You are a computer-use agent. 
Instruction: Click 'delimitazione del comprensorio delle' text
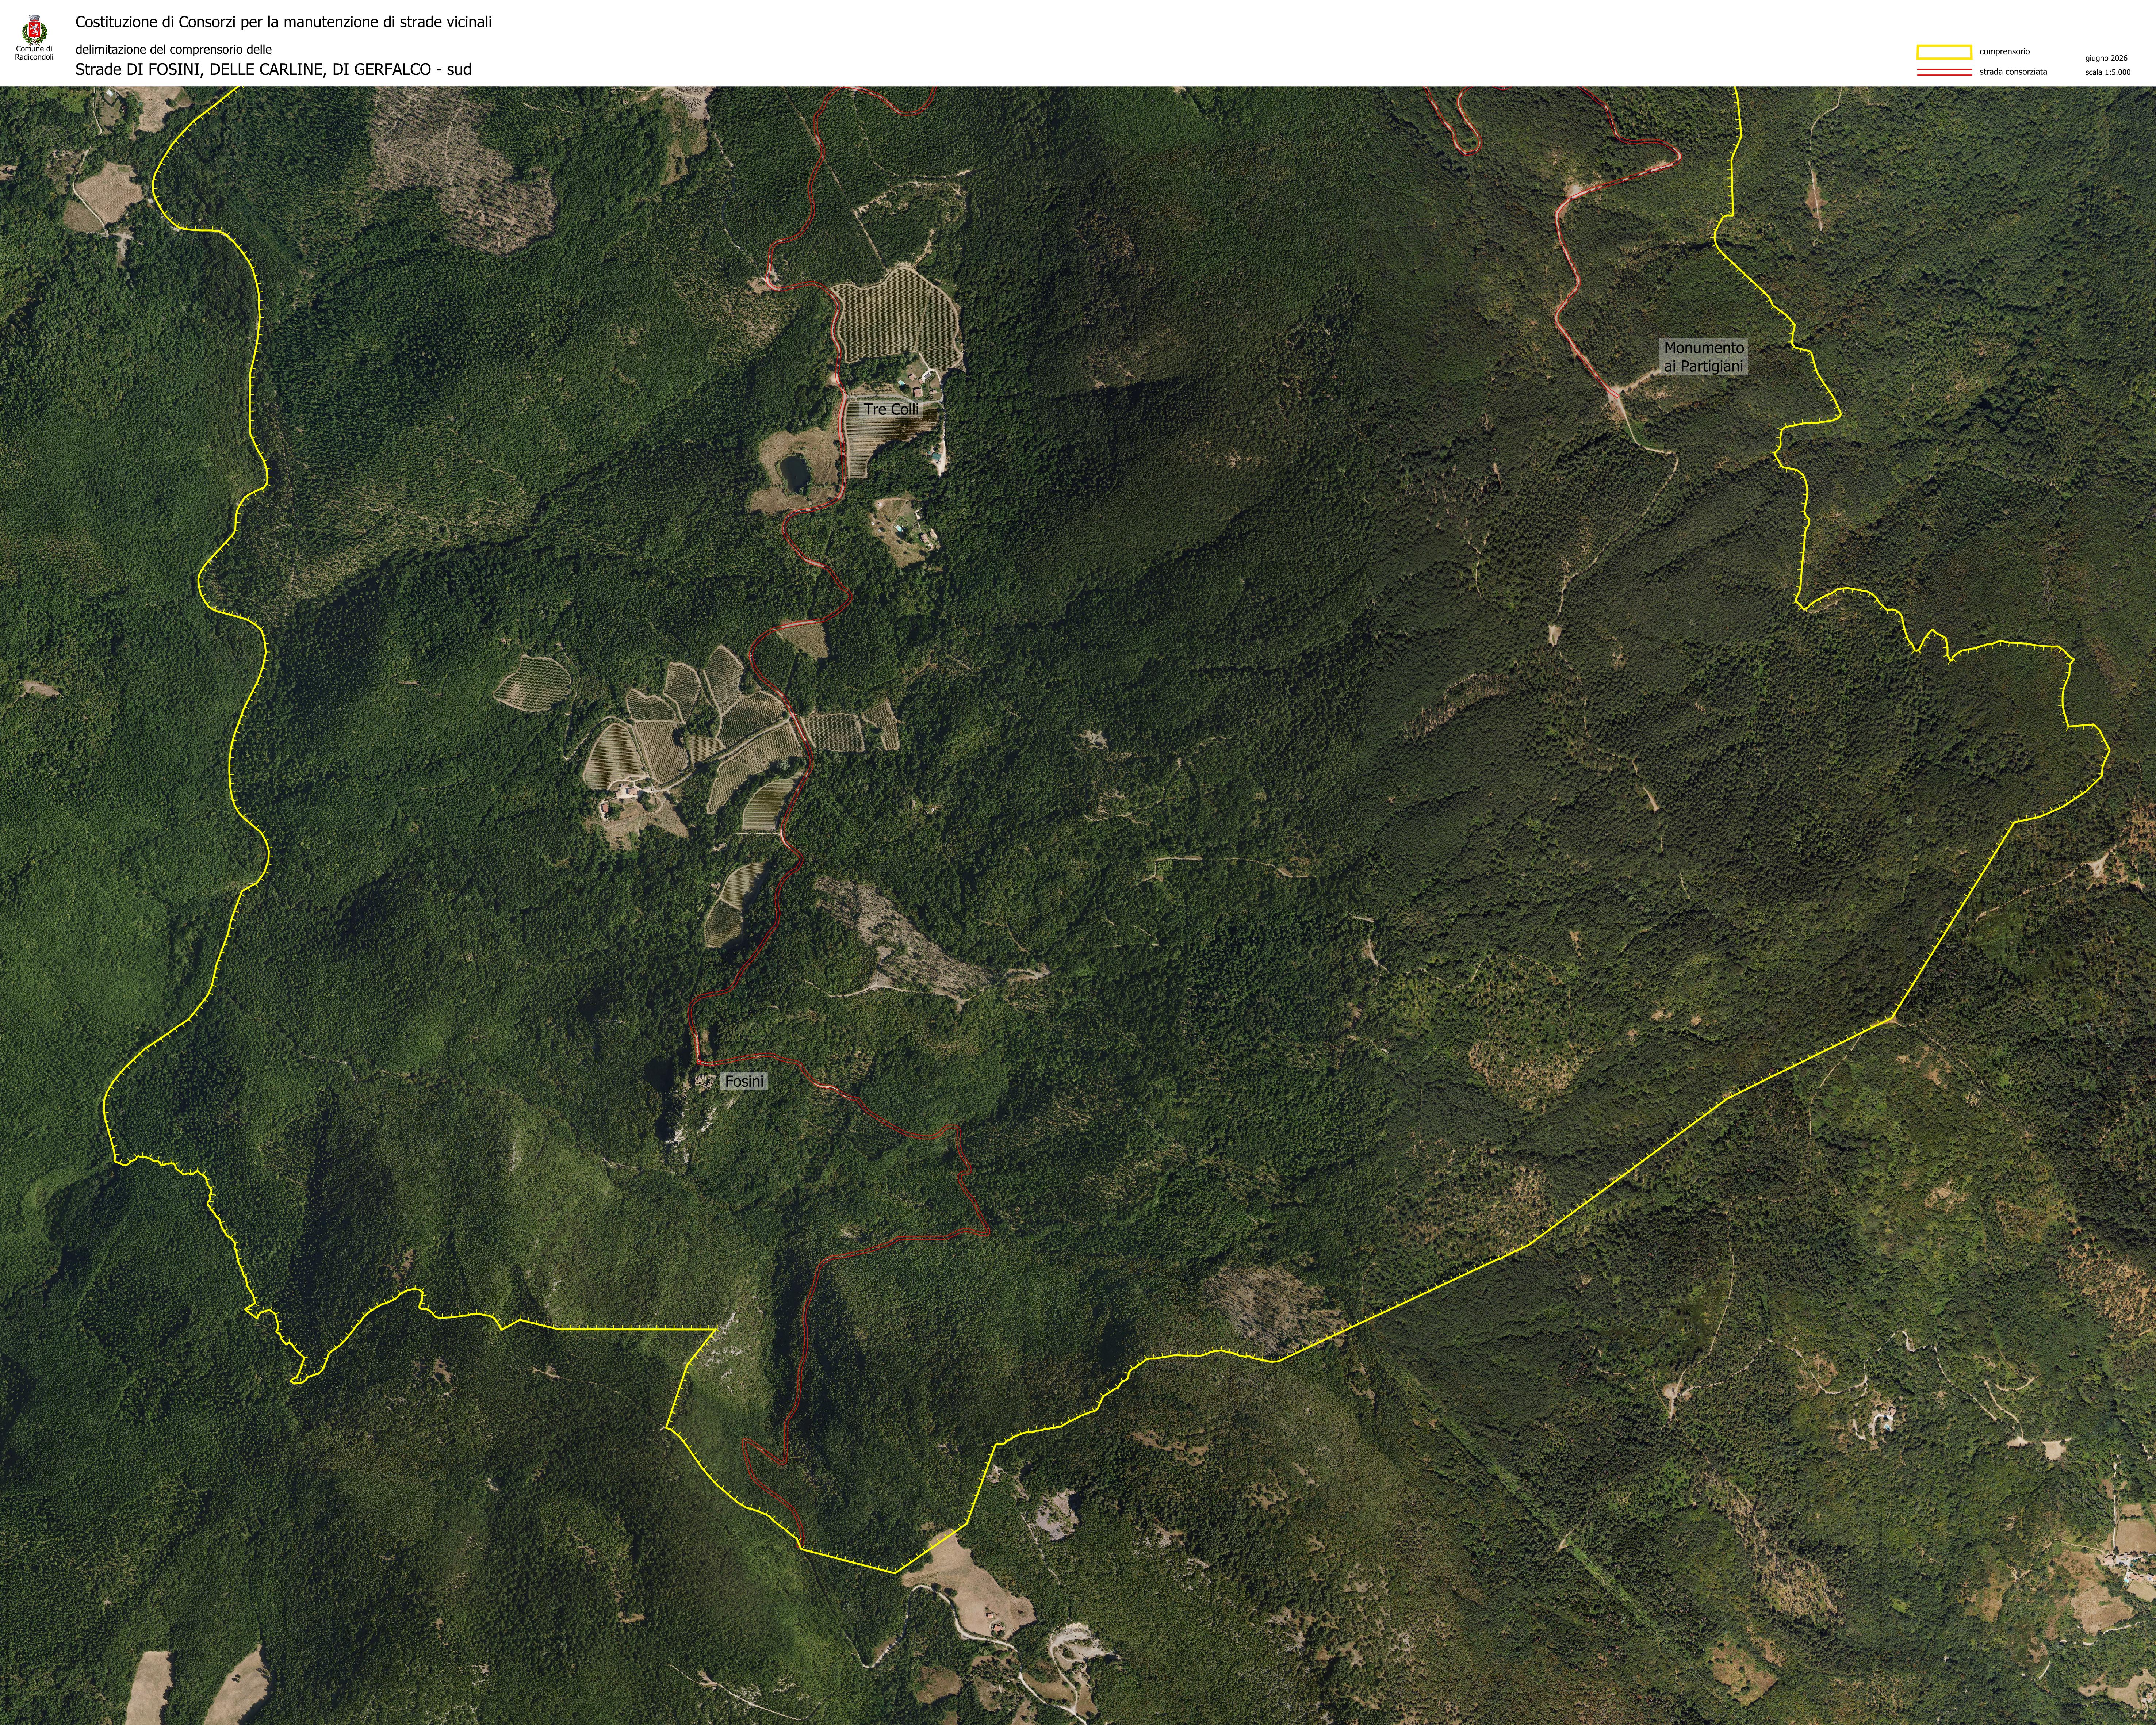[173, 49]
